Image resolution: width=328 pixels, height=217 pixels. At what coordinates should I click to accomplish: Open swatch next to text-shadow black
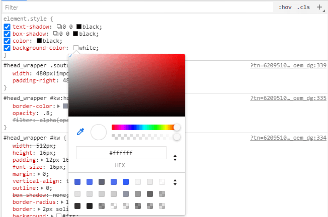pyautogui.click(x=79, y=27)
